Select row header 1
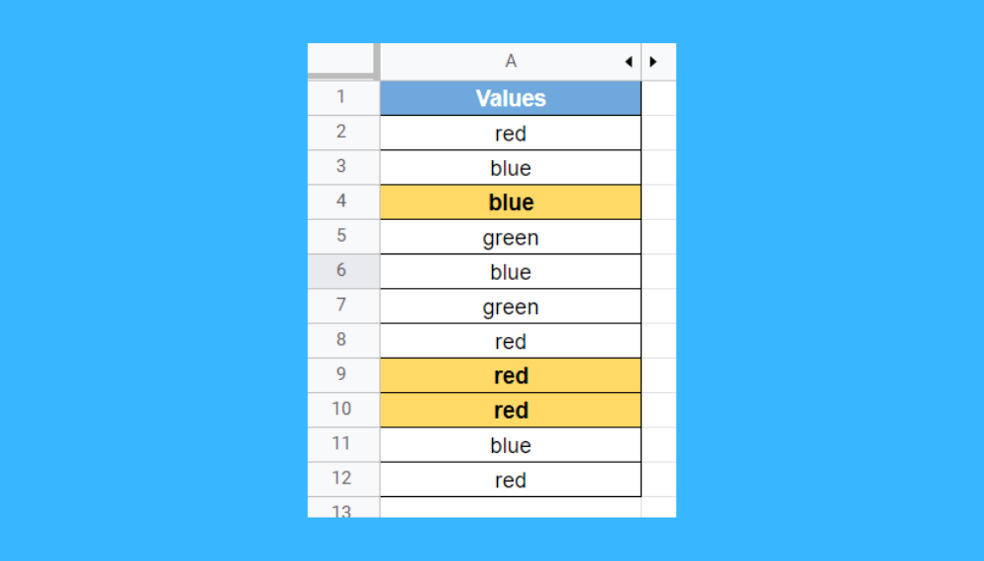 pos(342,97)
